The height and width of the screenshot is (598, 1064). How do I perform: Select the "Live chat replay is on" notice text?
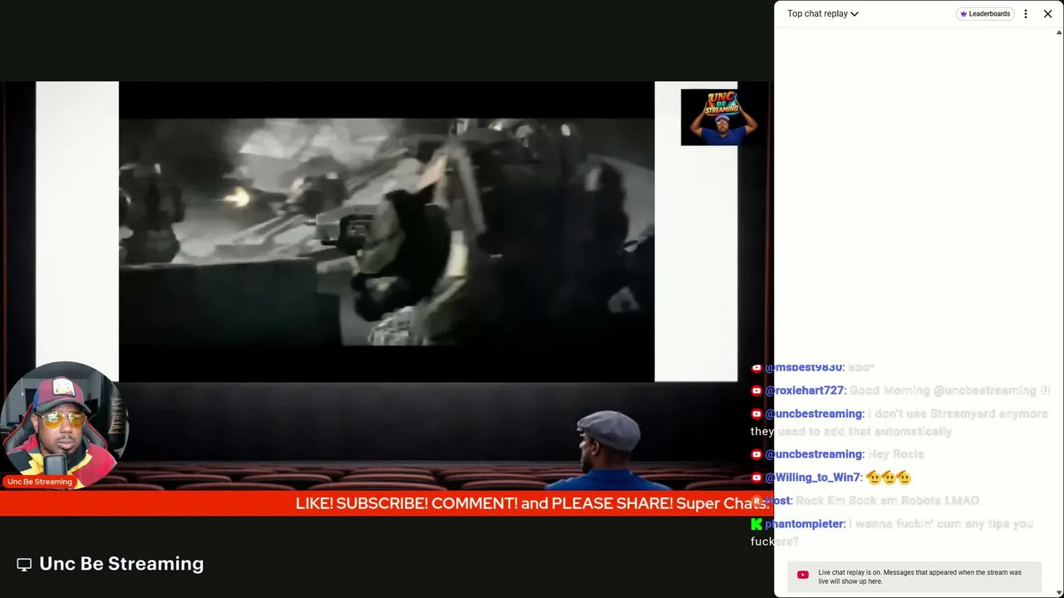coord(919,576)
